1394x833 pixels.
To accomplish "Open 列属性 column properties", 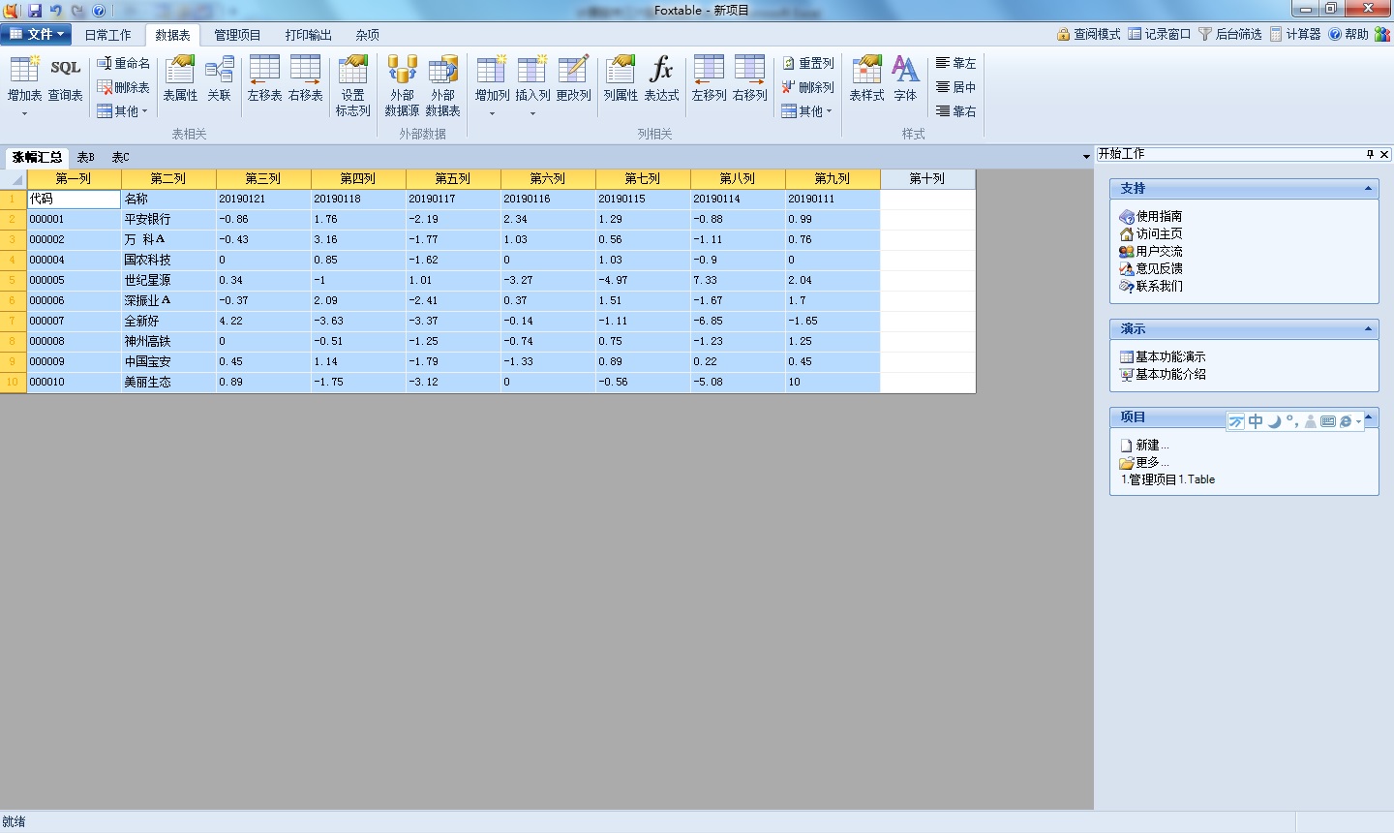I will point(621,79).
